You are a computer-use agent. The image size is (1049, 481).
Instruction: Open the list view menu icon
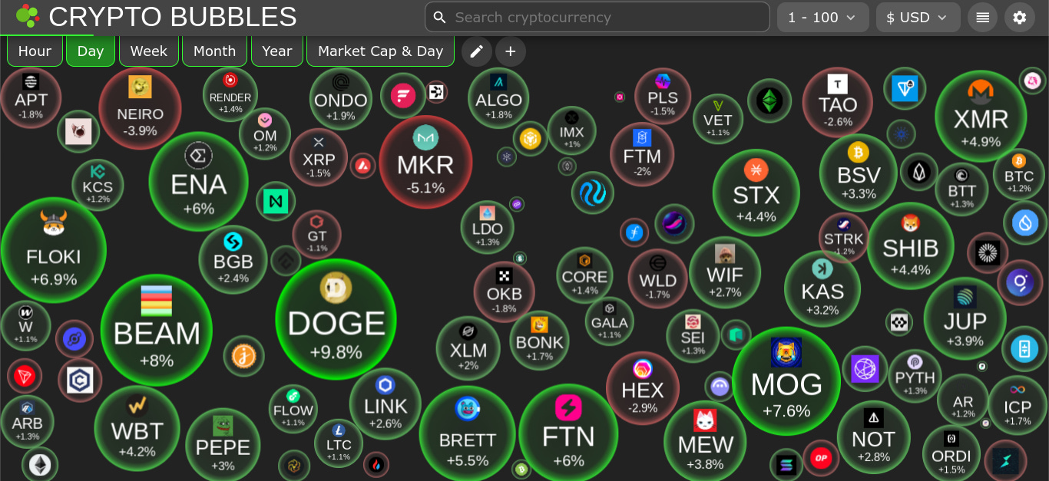(982, 17)
